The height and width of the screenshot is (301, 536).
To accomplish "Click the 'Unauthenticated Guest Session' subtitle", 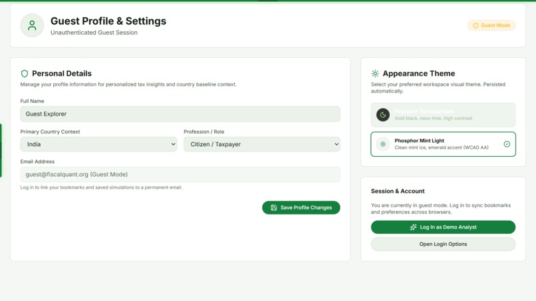I will tap(94, 33).
